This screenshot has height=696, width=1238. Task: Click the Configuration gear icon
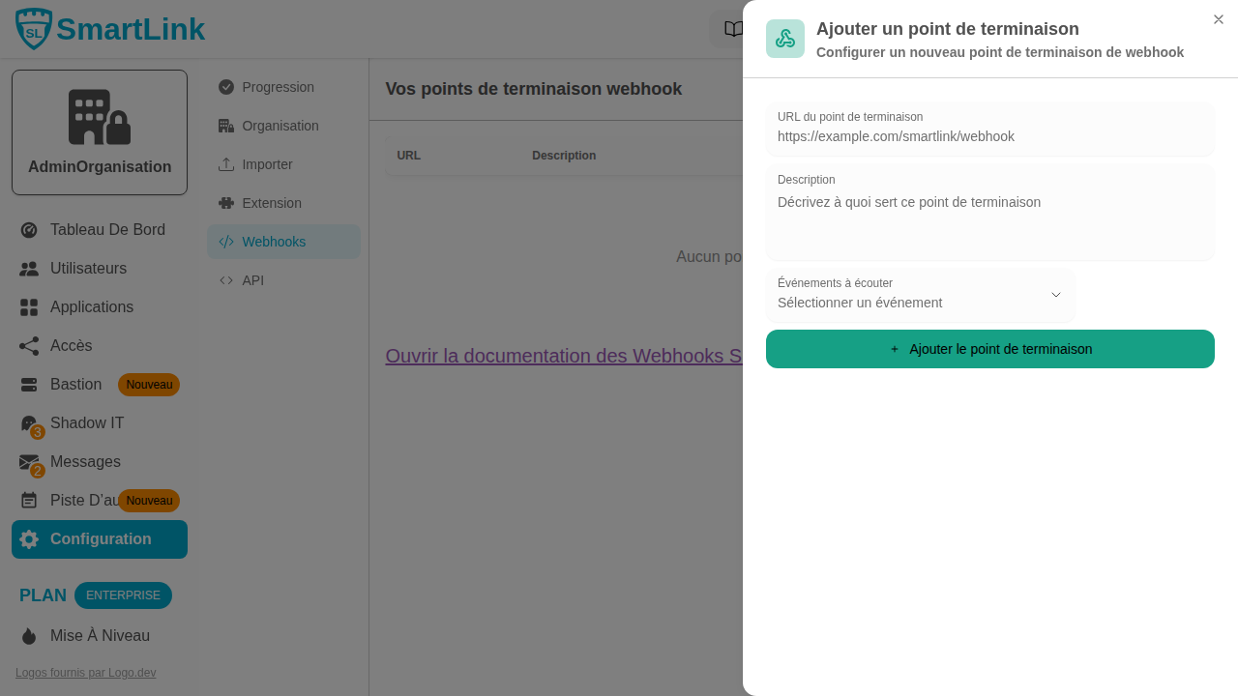(29, 539)
